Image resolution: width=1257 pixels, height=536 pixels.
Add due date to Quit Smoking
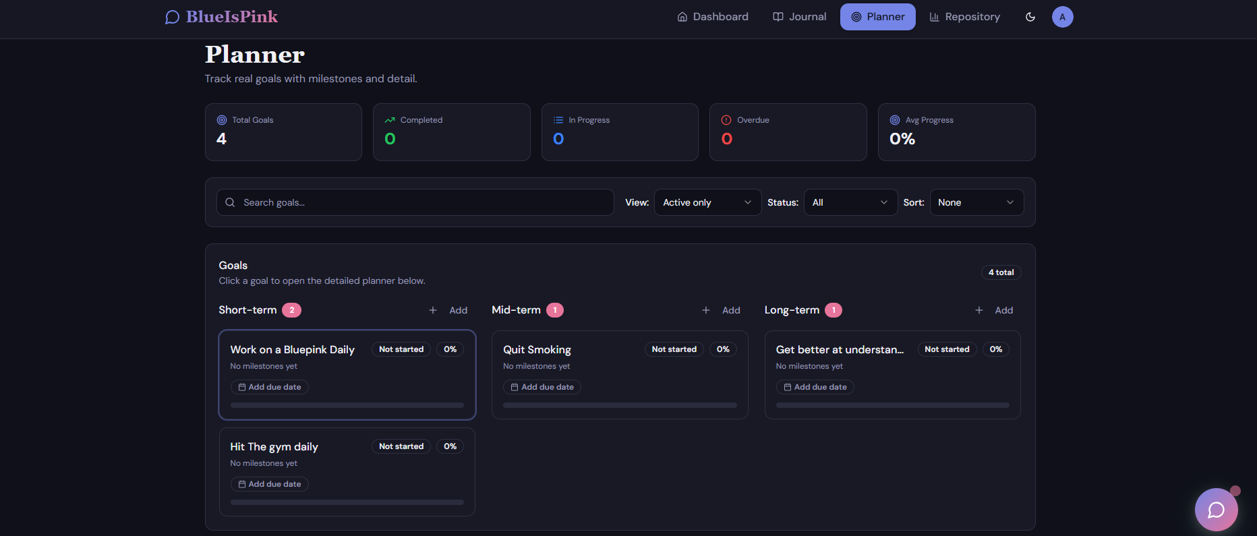point(542,387)
